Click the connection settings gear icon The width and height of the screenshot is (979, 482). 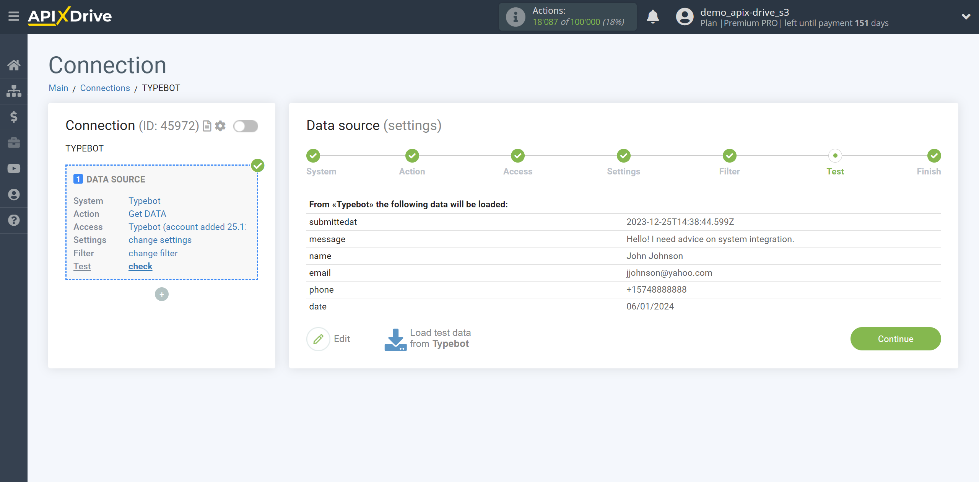tap(220, 125)
